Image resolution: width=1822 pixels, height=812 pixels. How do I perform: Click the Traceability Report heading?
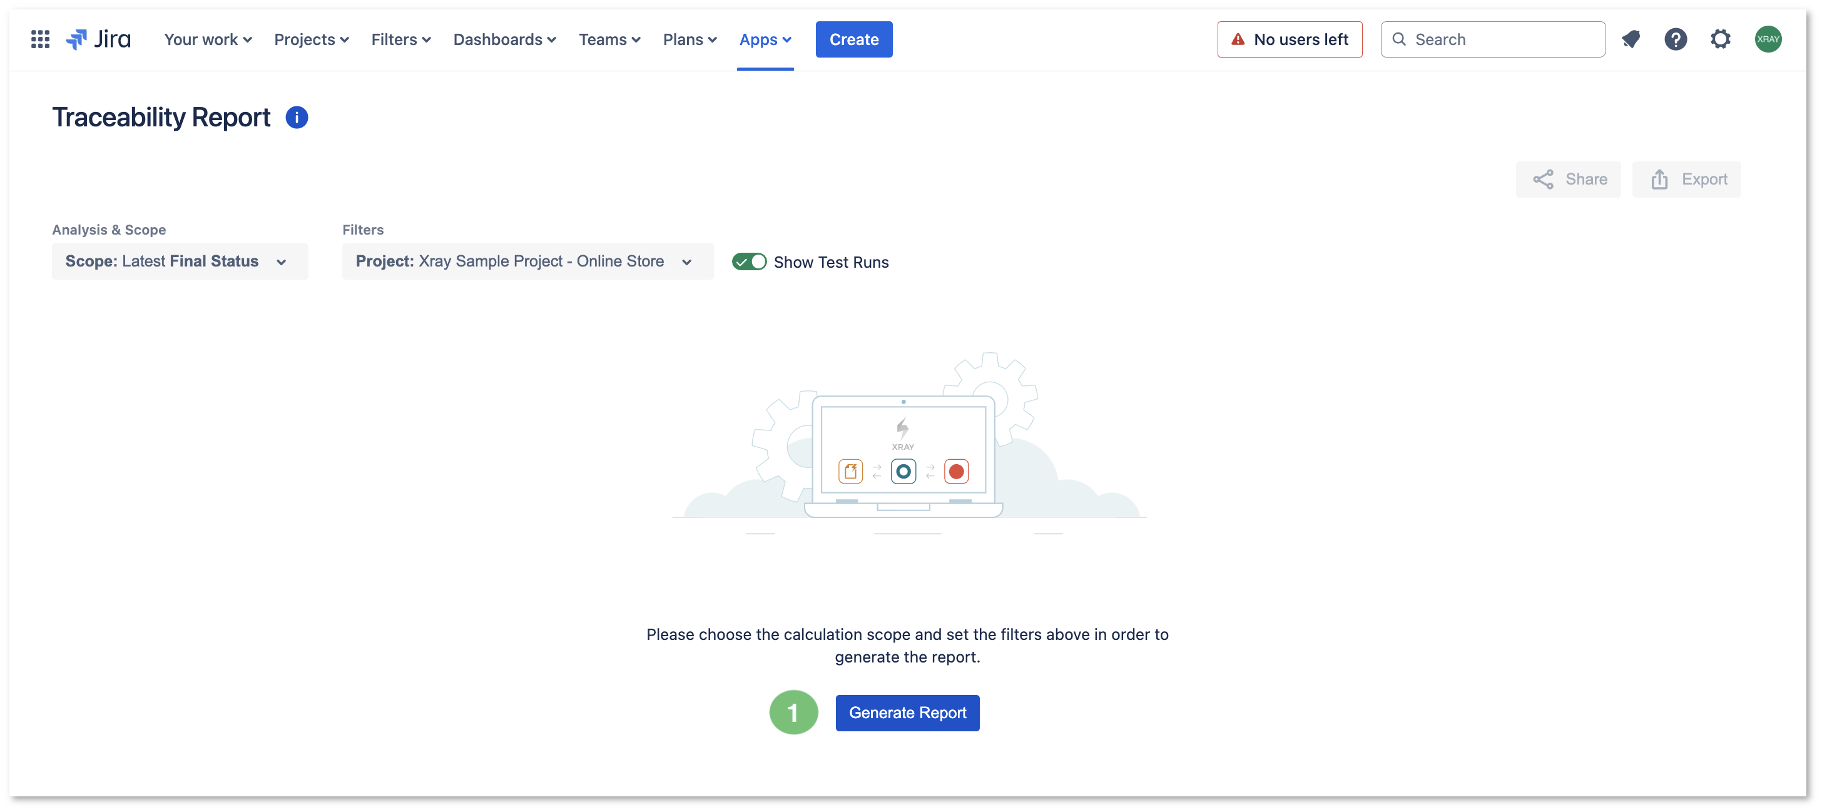click(161, 118)
